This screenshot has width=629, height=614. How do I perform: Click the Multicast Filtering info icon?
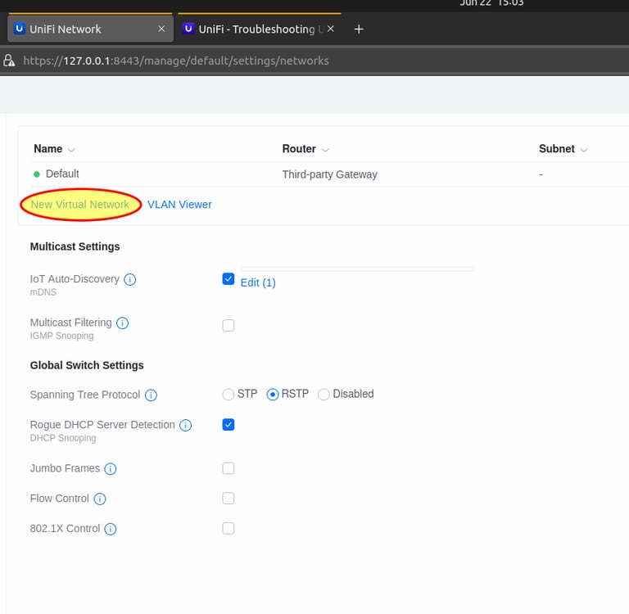[x=122, y=323]
